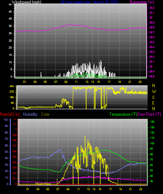Click the barometer axis value 28.9
The height and width of the screenshot is (194, 163).
click(x=152, y=71)
